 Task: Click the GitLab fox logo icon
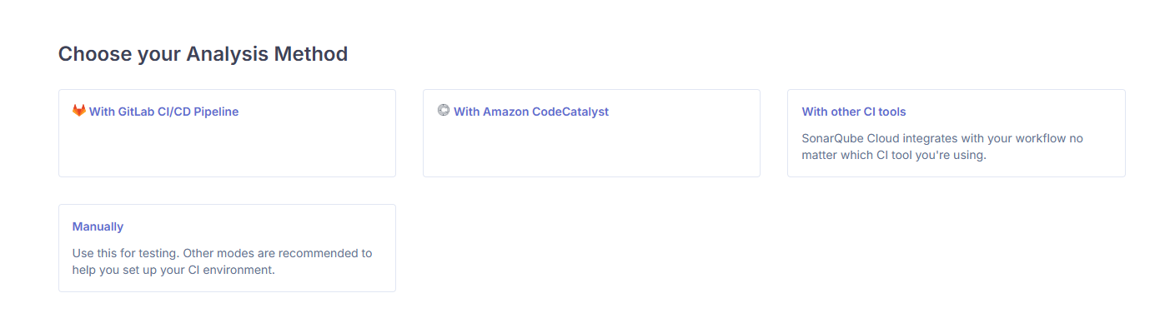[x=79, y=111]
